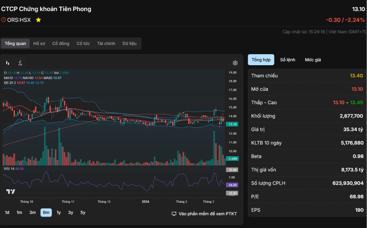This screenshot has width=367, height=228.
Task: Switch to the Hồ sơ tab
Action: pos(39,44)
